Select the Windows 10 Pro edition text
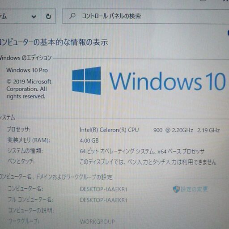 coord(27,70)
